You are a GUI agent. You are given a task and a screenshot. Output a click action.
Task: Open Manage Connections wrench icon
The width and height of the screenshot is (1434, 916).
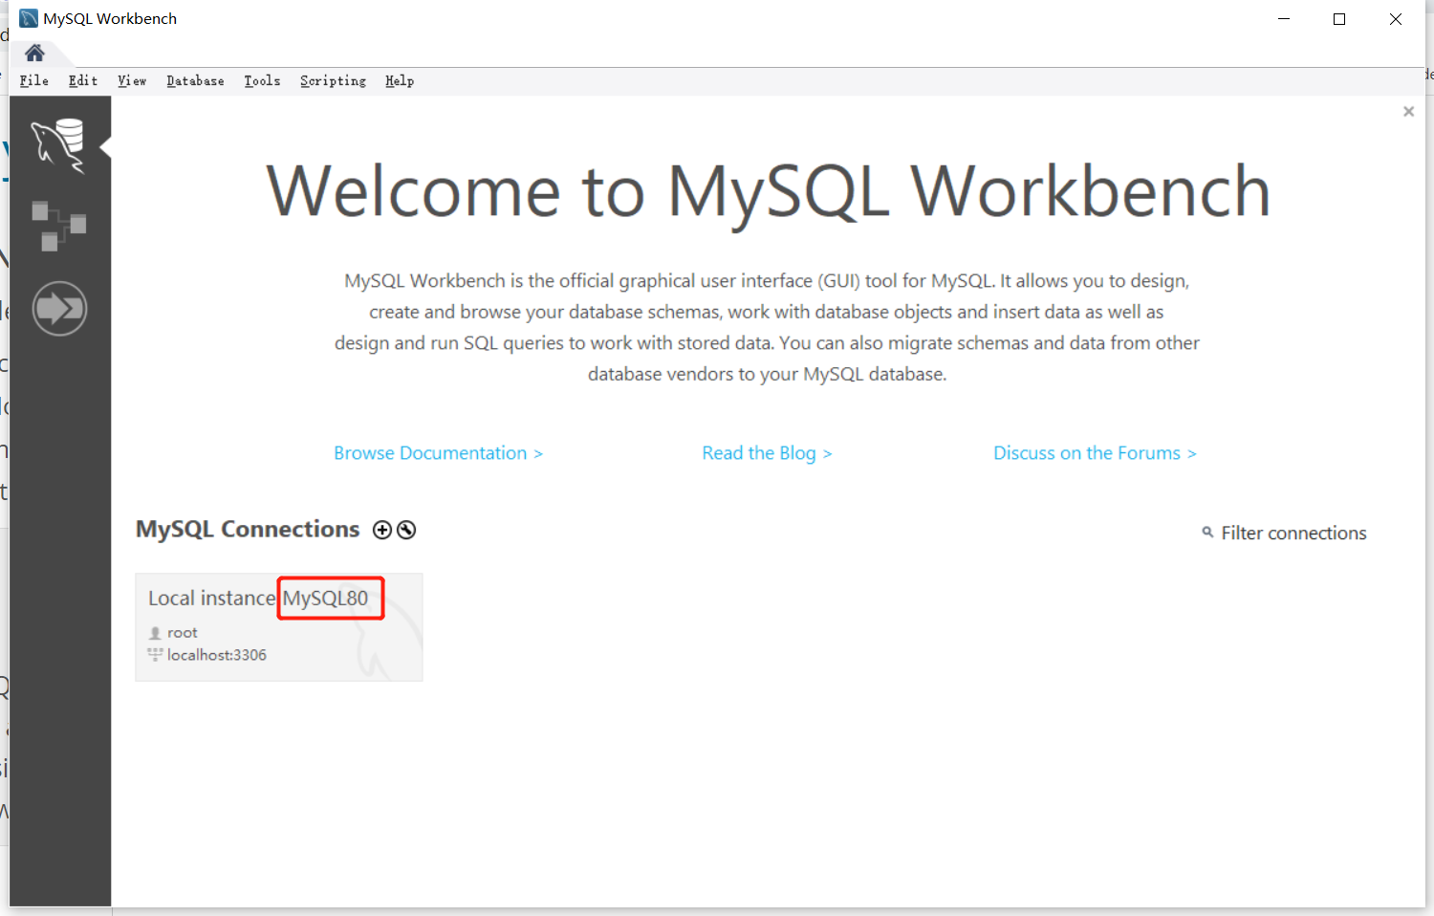(406, 530)
